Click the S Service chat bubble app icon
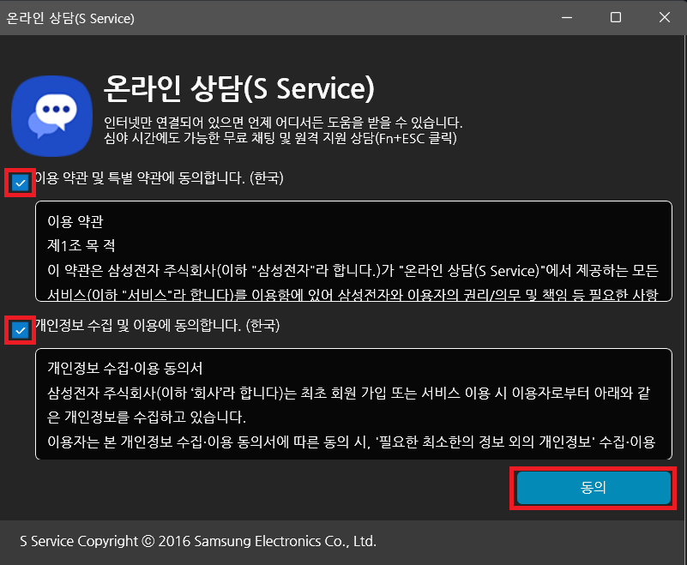This screenshot has width=687, height=565. [51, 116]
